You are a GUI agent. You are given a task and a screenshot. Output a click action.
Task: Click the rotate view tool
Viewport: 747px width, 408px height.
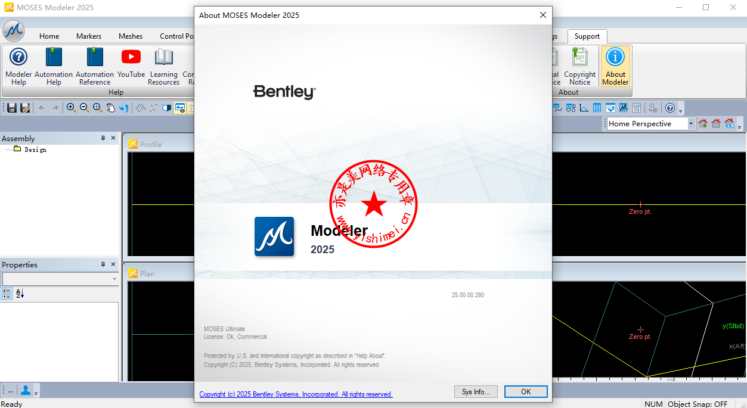pos(123,108)
